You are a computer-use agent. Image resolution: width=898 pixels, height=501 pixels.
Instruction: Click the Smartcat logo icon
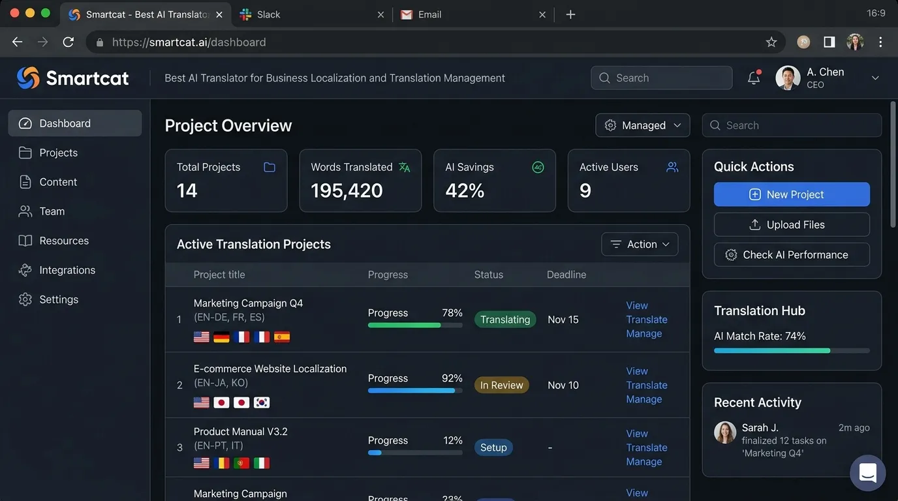tap(28, 78)
